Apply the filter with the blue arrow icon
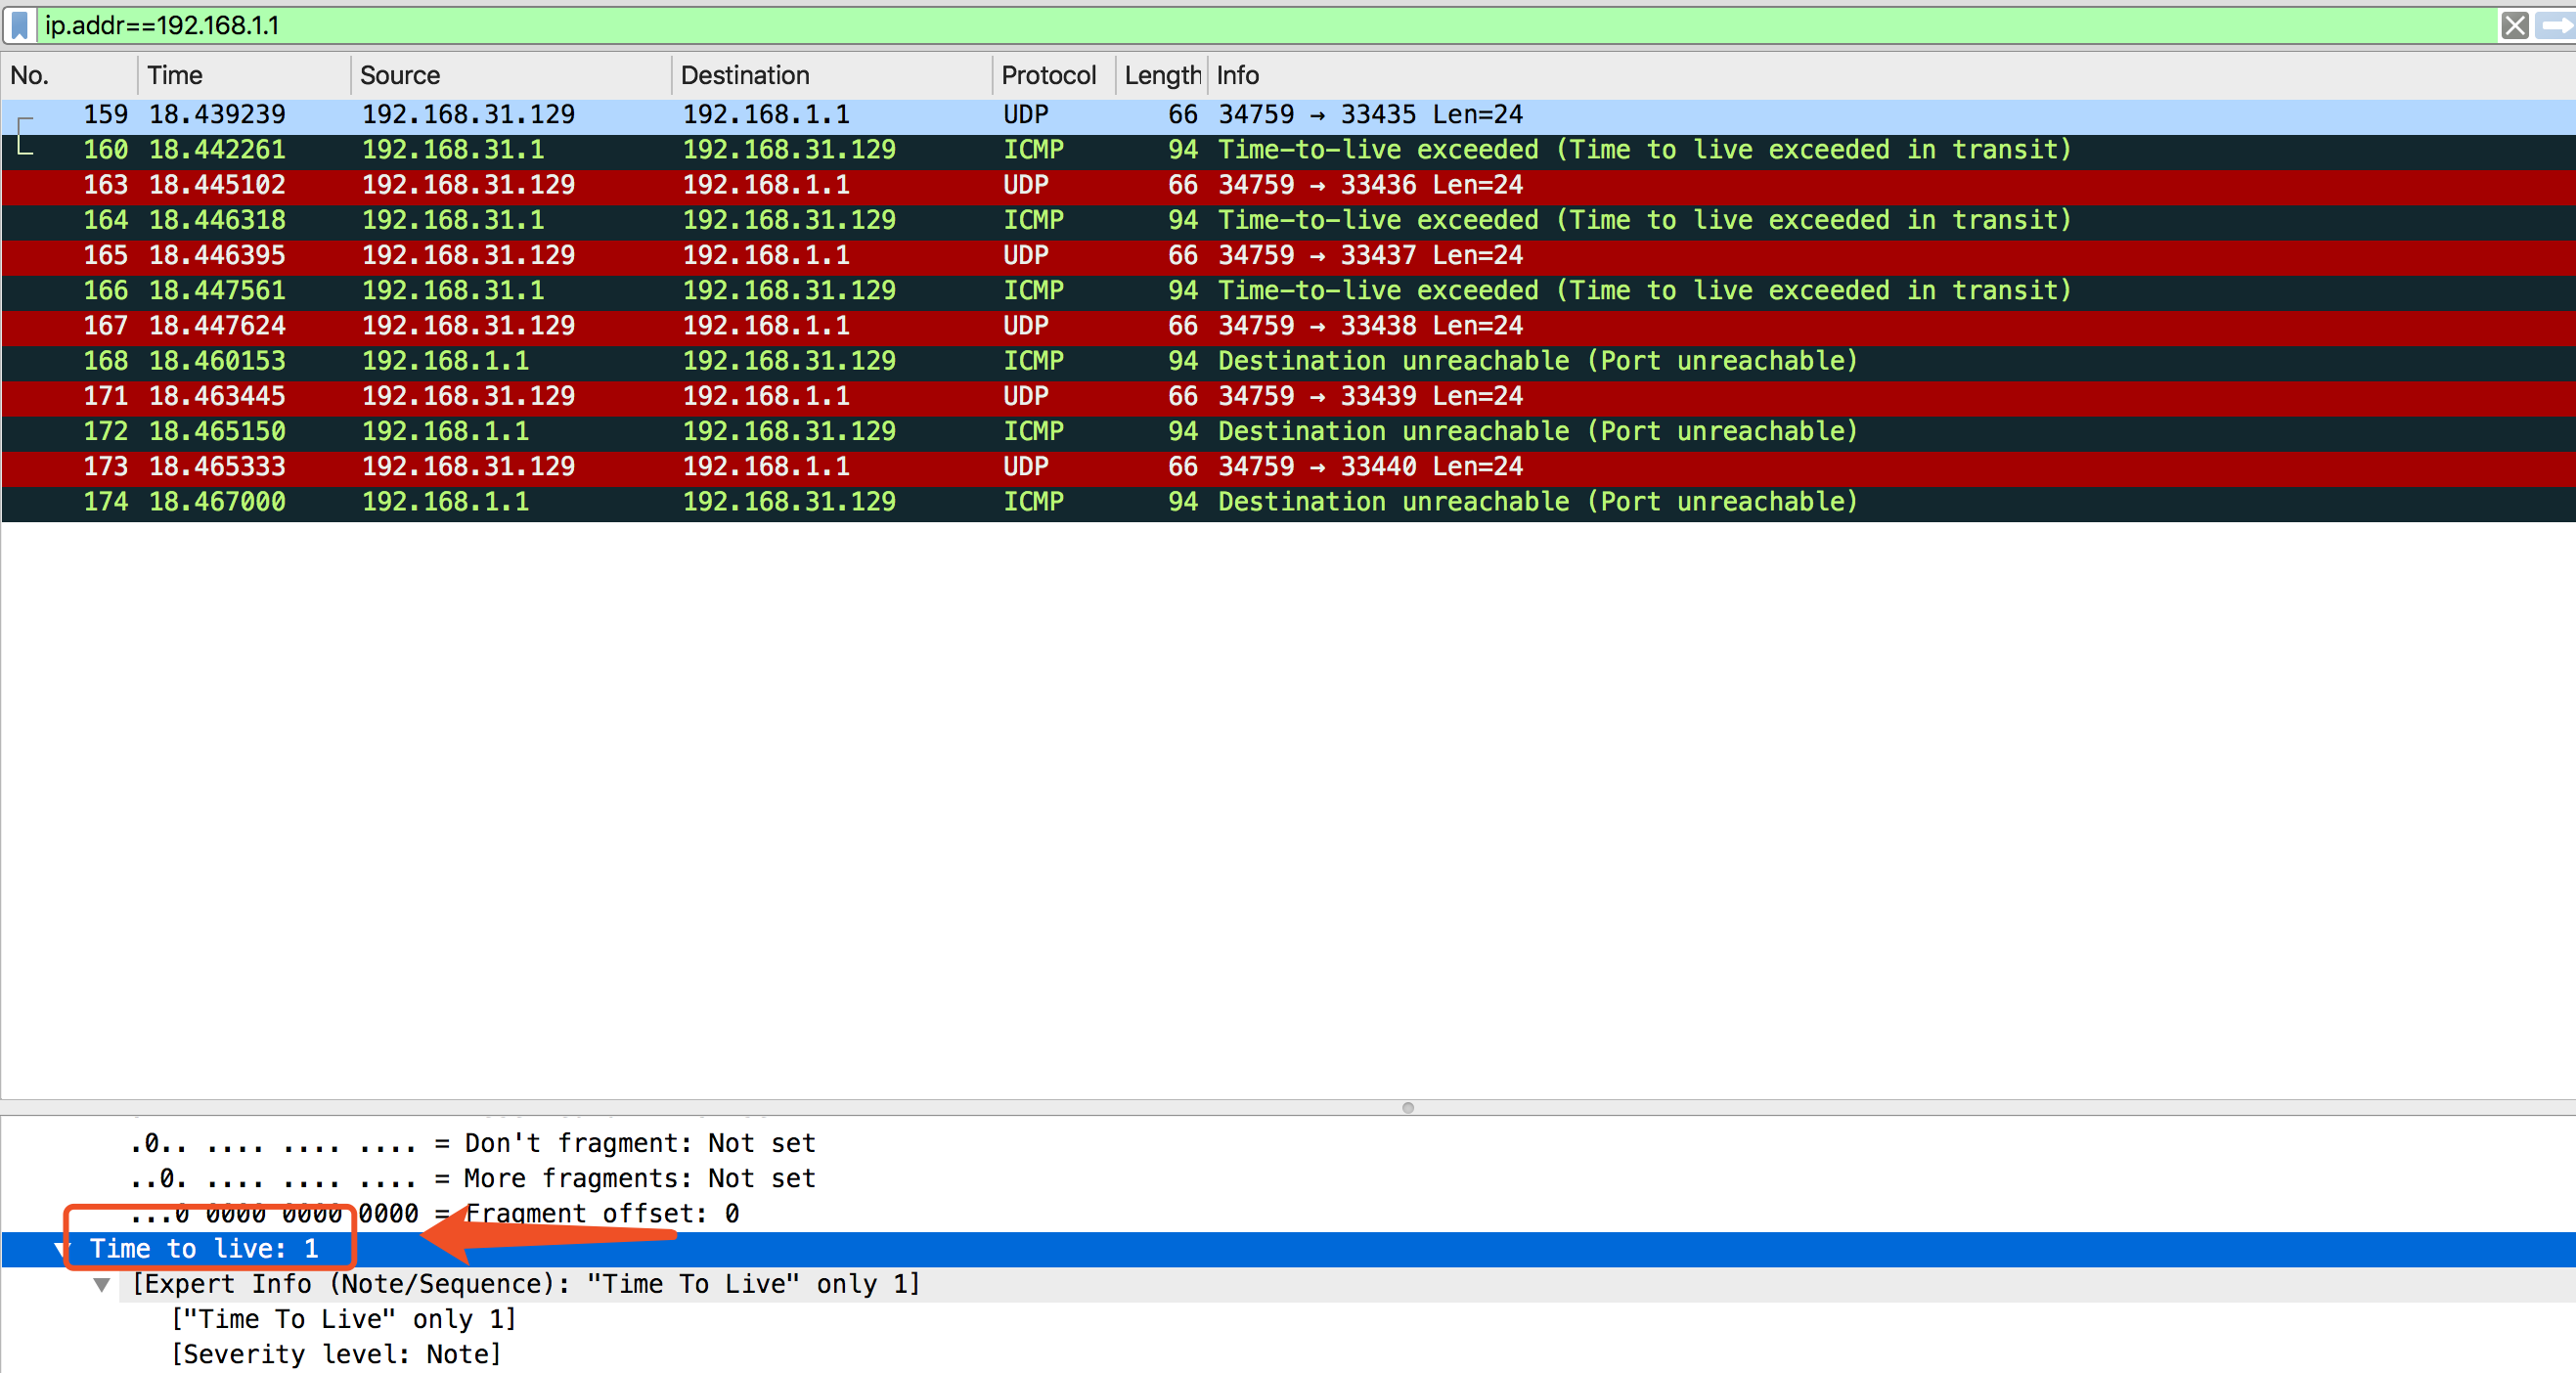The height and width of the screenshot is (1373, 2576). click(2556, 26)
